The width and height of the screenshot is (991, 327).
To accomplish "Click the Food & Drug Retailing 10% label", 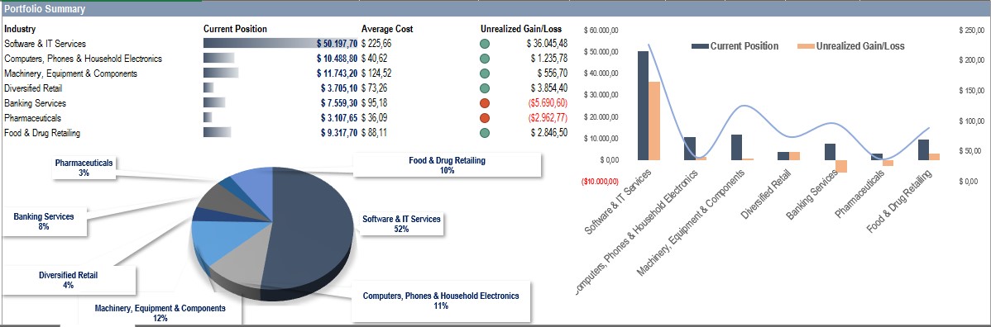I will tap(447, 165).
